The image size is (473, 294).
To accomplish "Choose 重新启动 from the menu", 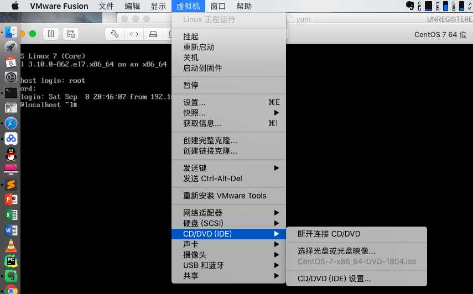I will (228, 47).
